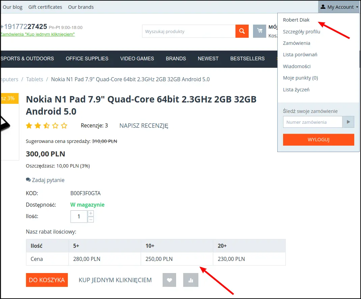
Task: Add product to comparison list chart icon
Action: [191, 280]
